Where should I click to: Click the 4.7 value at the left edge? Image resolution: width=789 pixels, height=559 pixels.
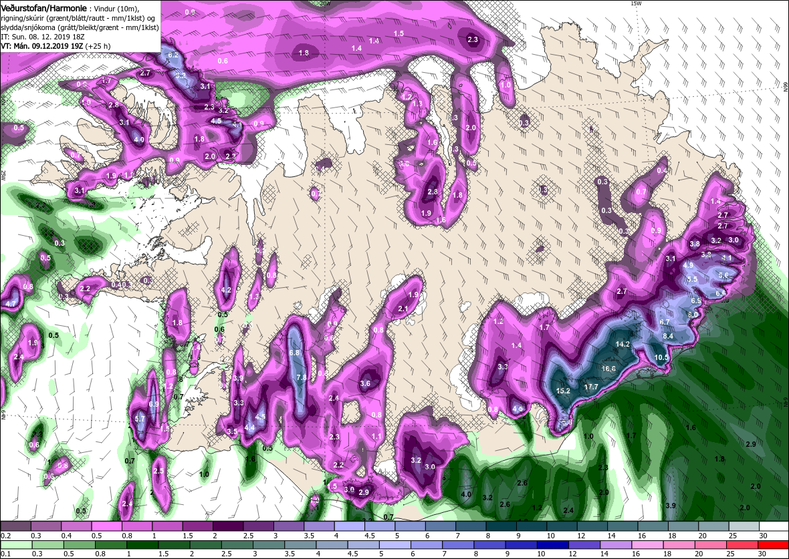pos(11,304)
